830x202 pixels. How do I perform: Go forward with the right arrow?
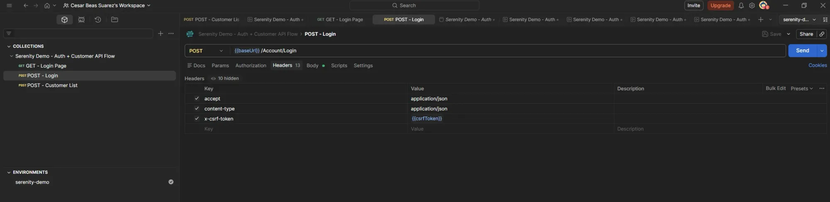click(36, 5)
